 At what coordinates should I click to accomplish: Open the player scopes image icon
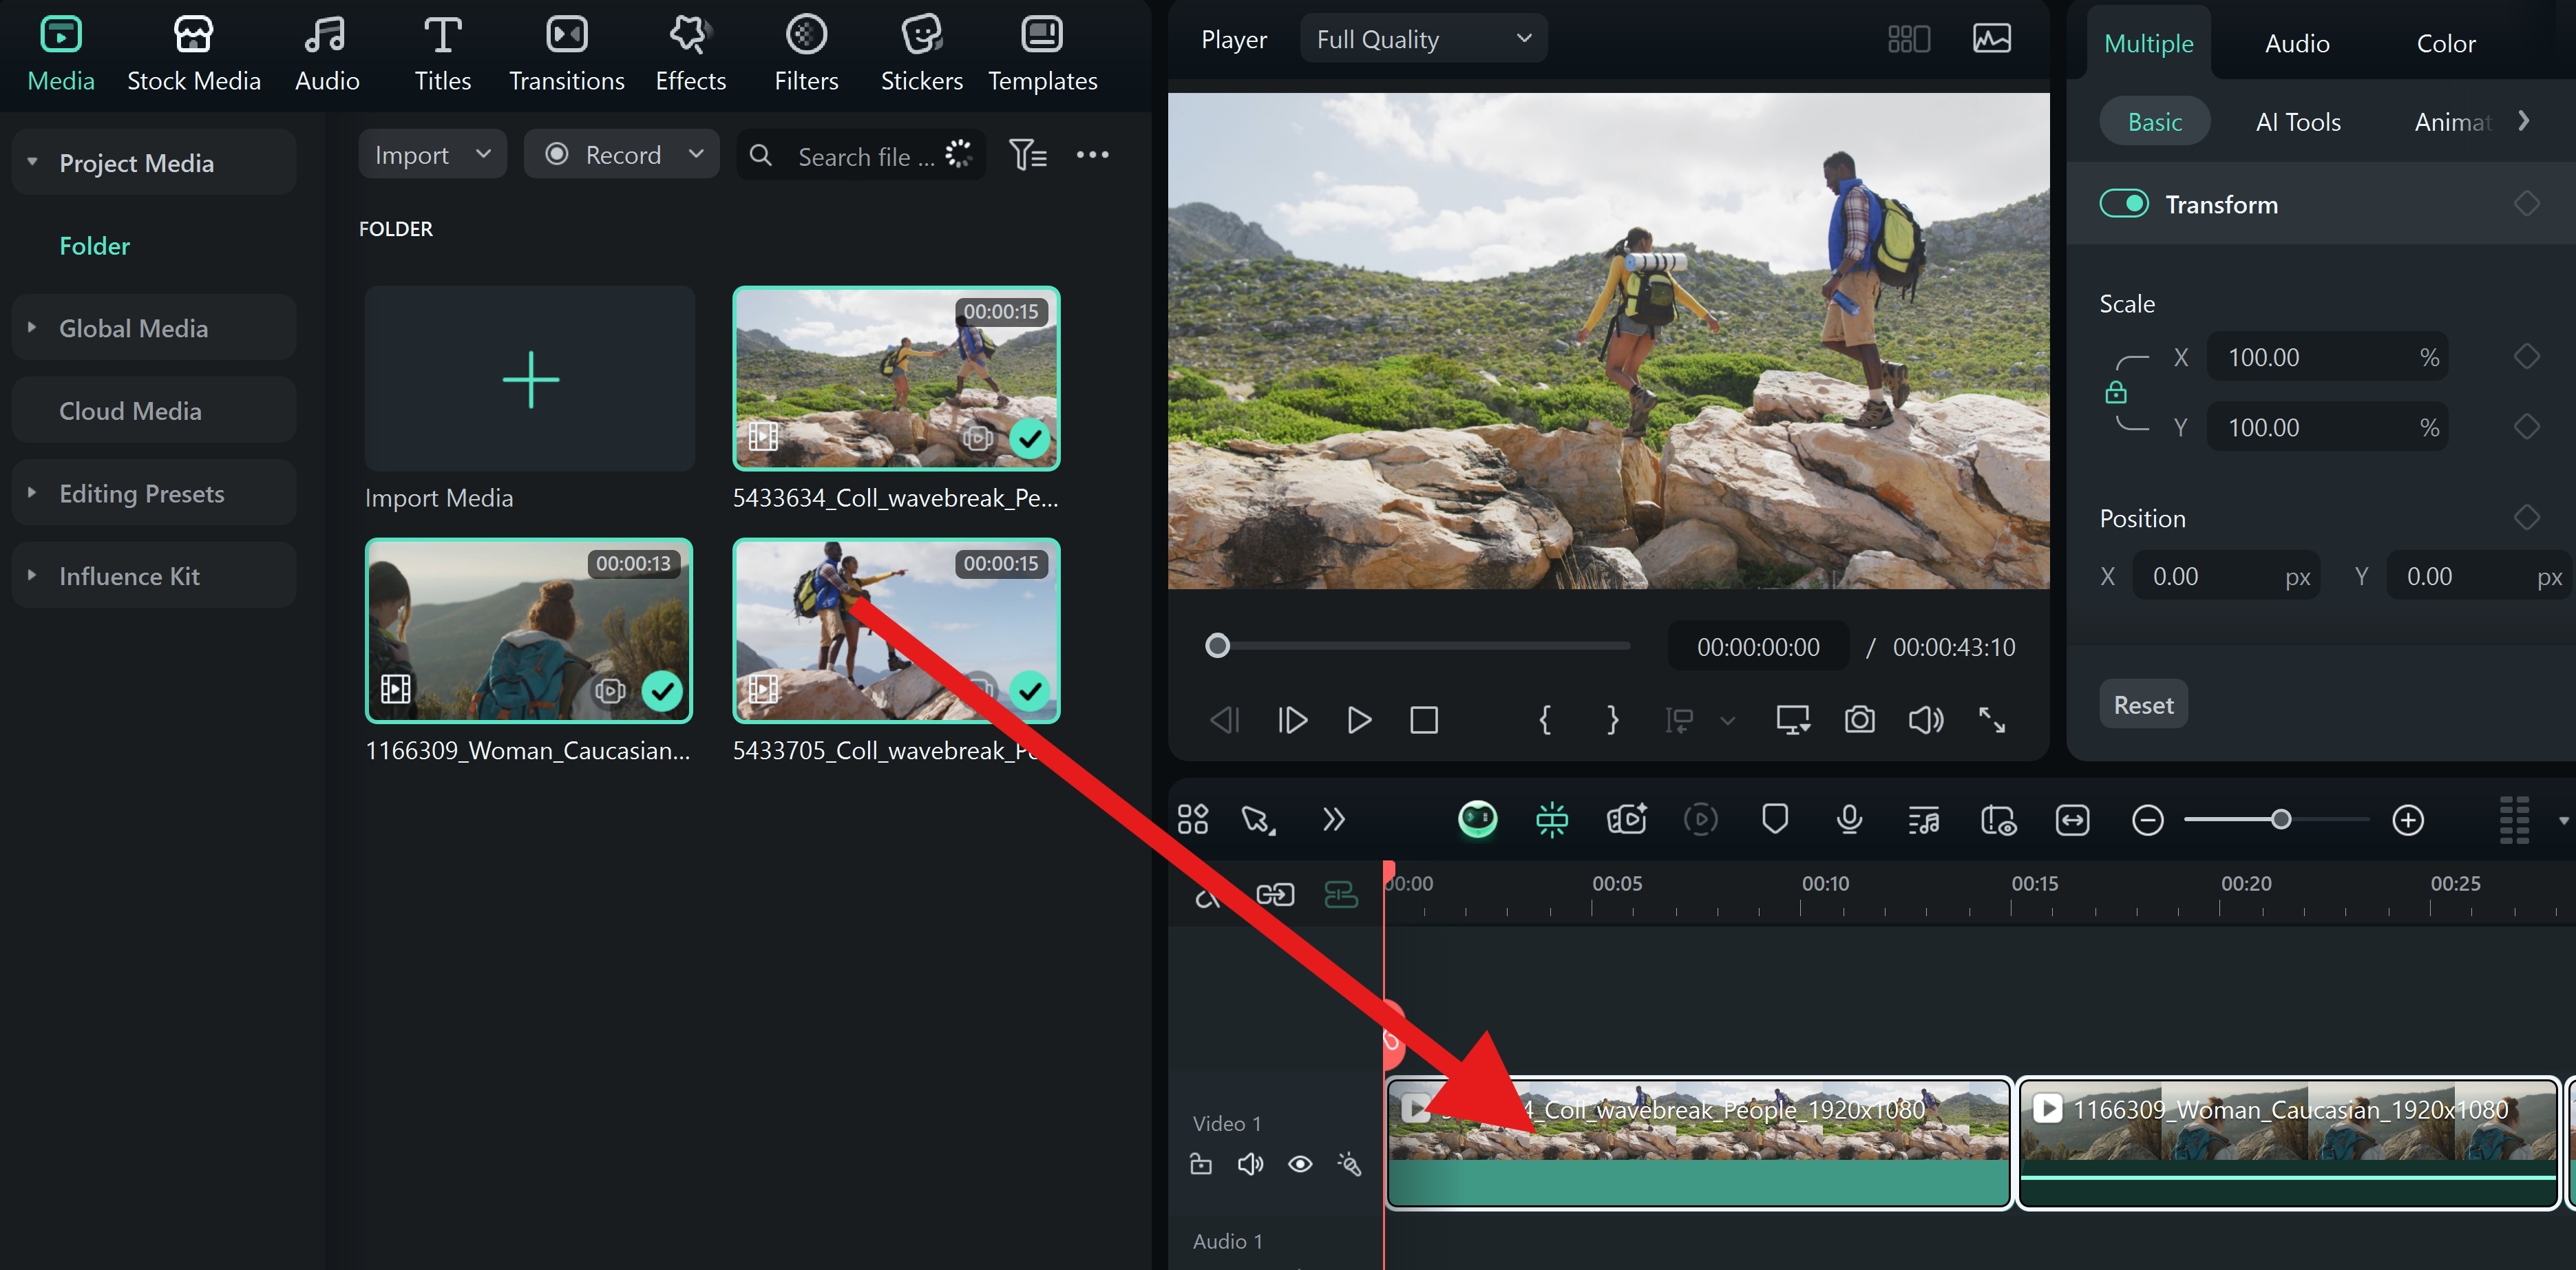[x=1991, y=39]
